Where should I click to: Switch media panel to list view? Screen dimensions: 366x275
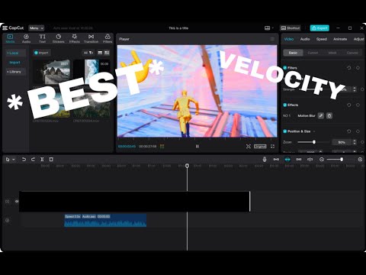[100, 53]
